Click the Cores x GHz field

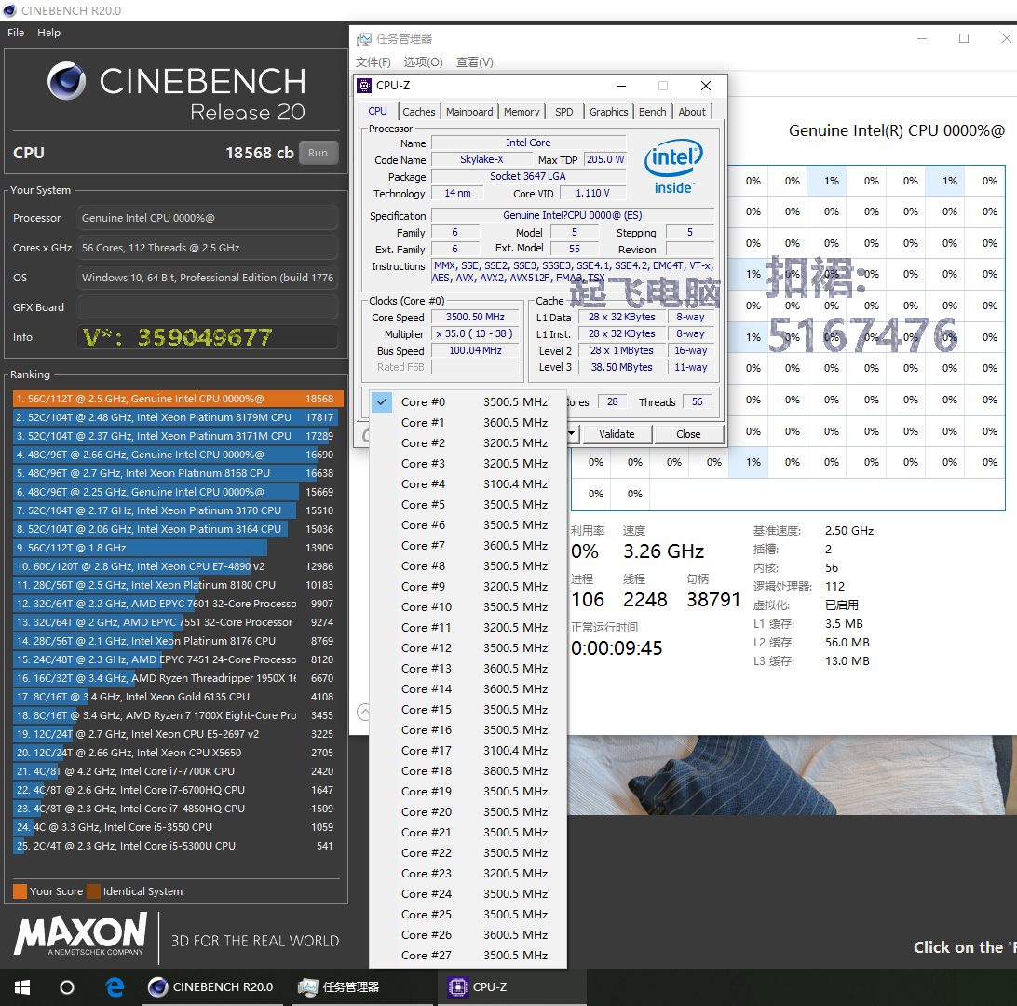[x=207, y=248]
